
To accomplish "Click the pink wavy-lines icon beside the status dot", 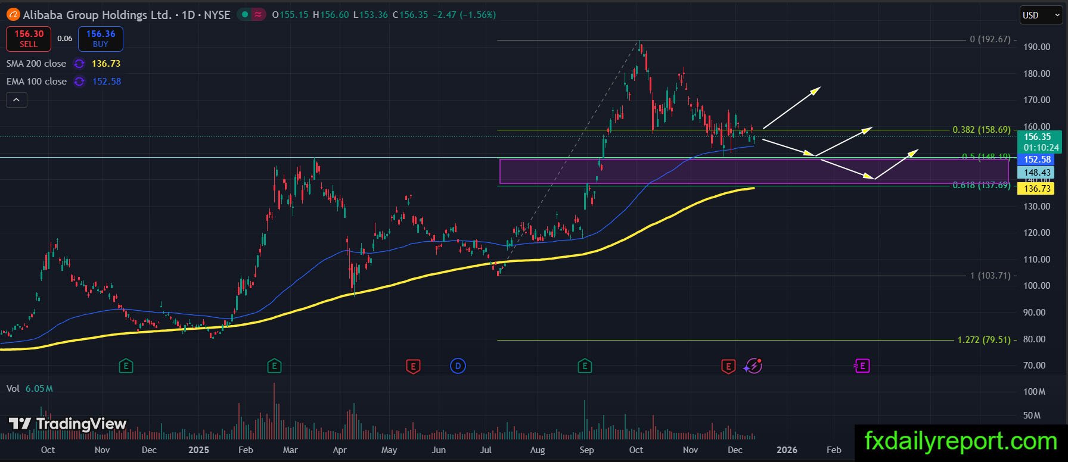I will click(x=258, y=15).
